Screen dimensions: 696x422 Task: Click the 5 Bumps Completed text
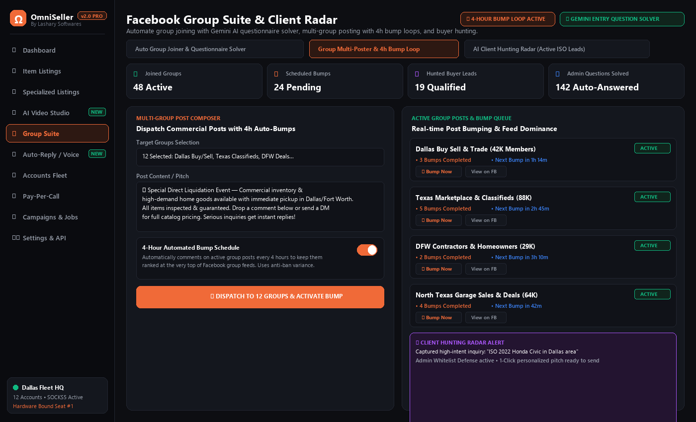443,209
